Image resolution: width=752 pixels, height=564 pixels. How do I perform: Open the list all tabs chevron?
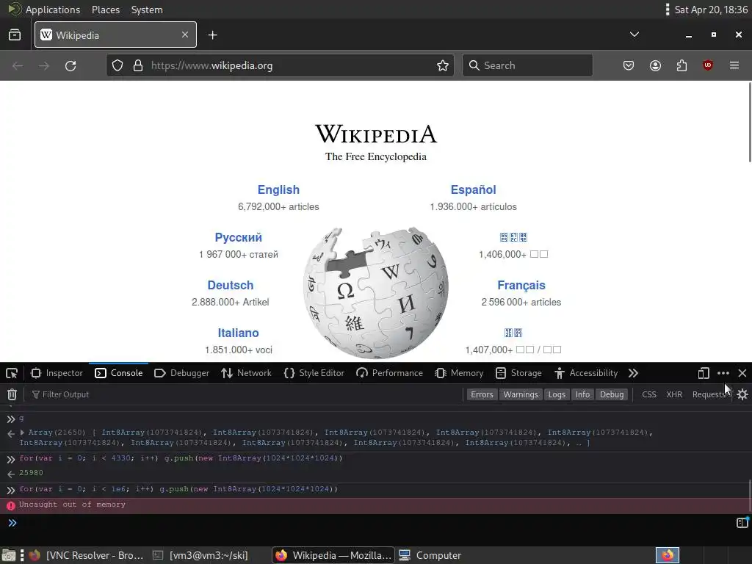pyautogui.click(x=634, y=35)
